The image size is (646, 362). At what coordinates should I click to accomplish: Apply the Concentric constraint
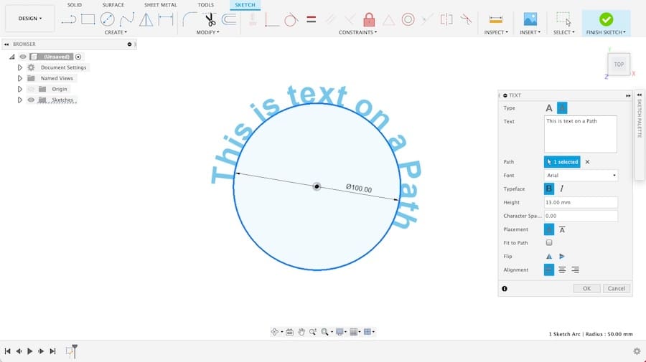(x=408, y=19)
